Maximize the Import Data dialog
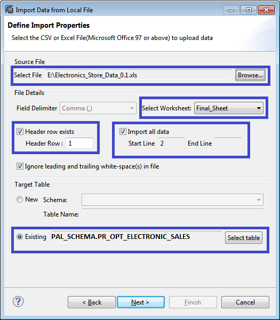The width and height of the screenshot is (280, 320). pyautogui.click(x=249, y=10)
